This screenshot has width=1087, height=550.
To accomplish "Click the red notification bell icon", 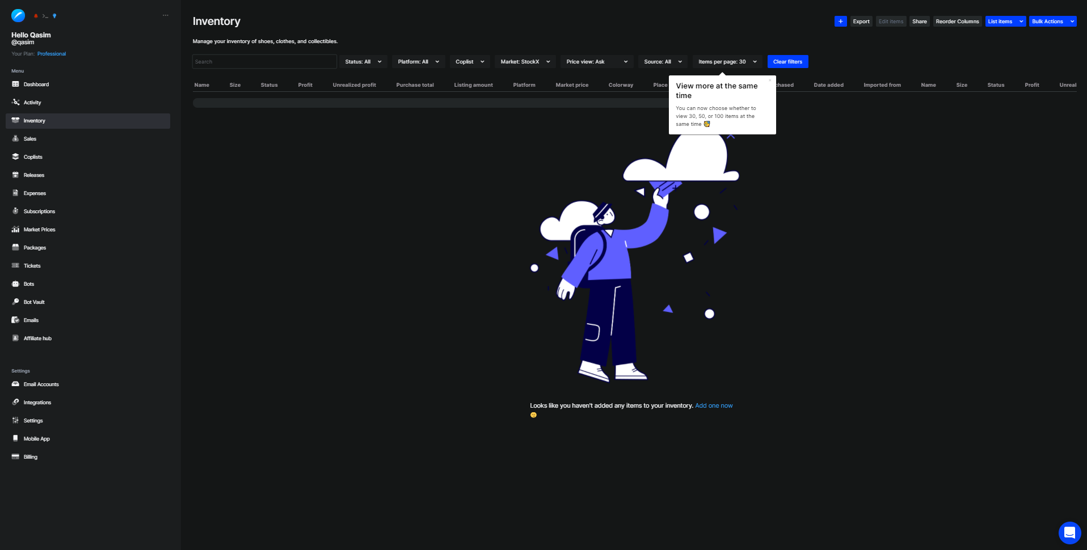I will click(x=36, y=16).
